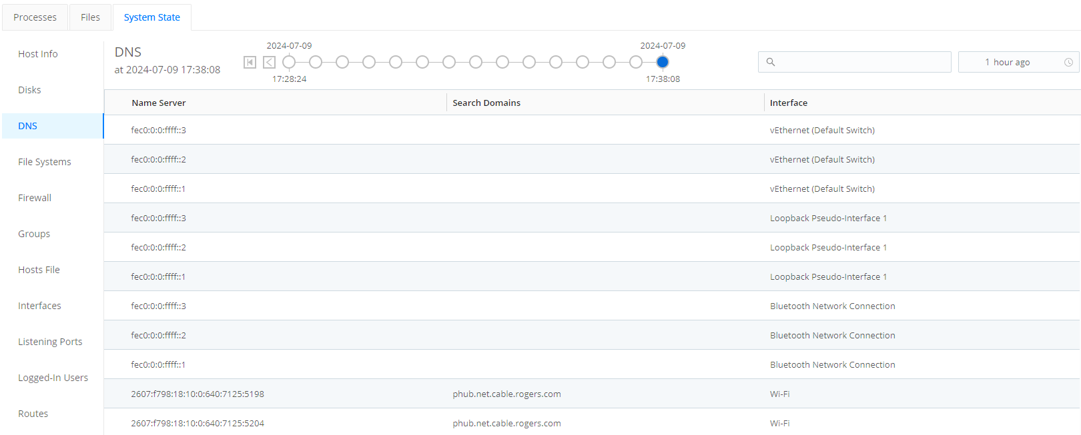Click fec0:0:0:ffff::1 in the Bluetooth Network row
The width and height of the screenshot is (1081, 435).
pos(158,364)
